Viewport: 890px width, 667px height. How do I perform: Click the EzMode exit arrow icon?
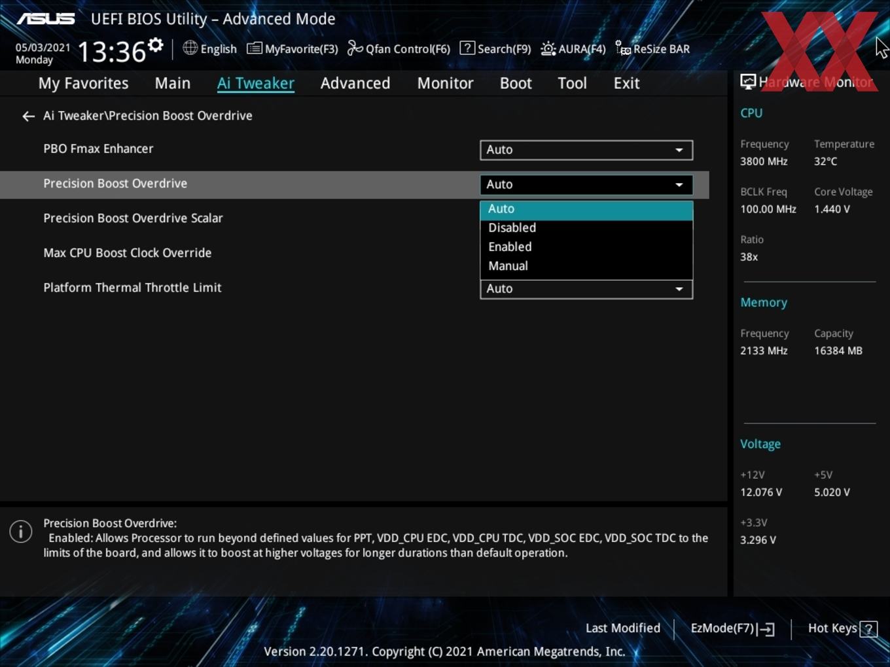(766, 629)
